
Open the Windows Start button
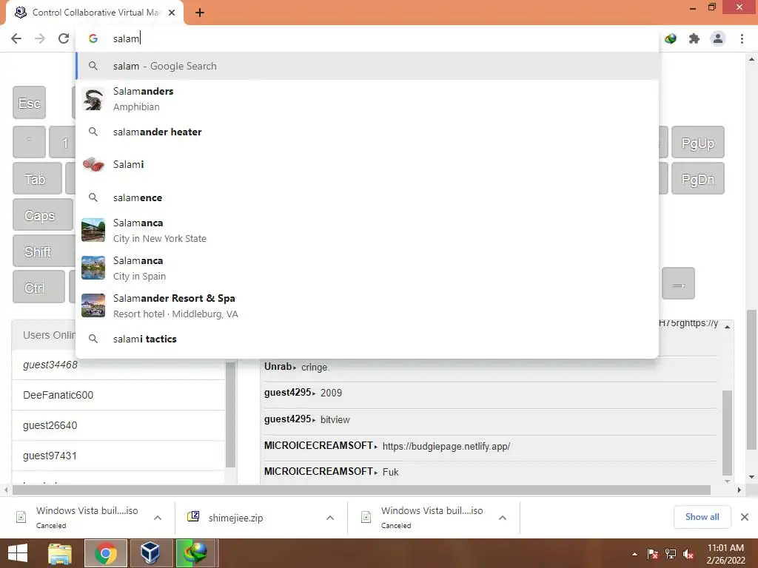(x=18, y=553)
